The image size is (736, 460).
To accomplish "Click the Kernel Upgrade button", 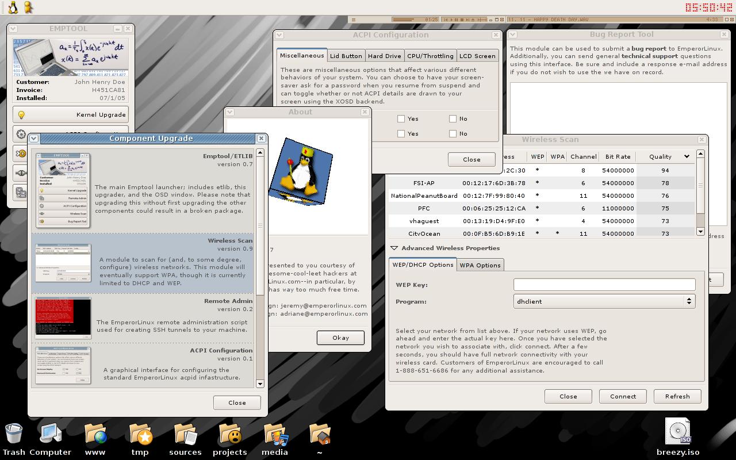I will pos(70,114).
